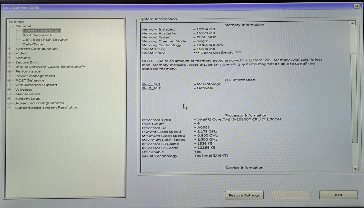The height and width of the screenshot is (208, 364).
Task: Expand the Security node
Action: pos(10,58)
